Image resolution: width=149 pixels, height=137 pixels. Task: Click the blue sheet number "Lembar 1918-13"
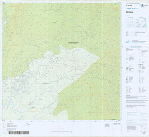(x=131, y=9)
